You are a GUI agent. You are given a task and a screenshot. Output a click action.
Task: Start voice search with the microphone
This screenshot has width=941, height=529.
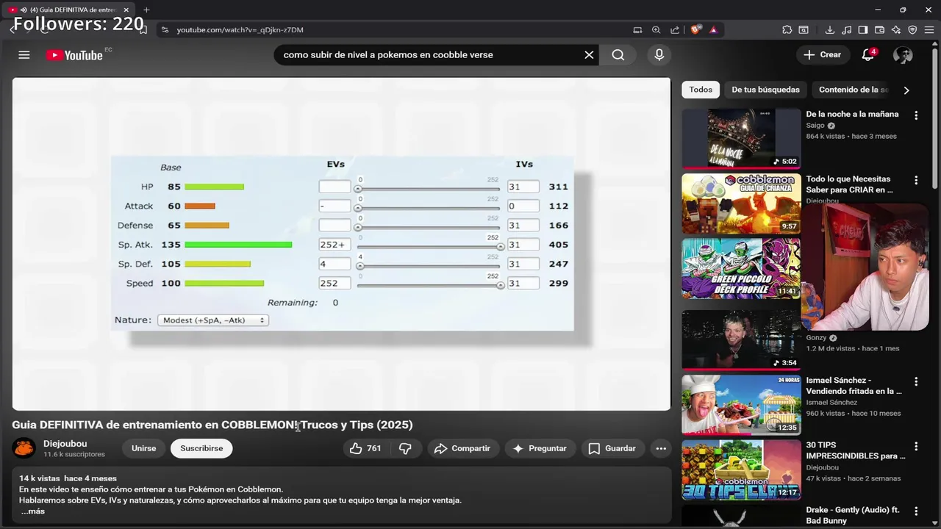[659, 55]
